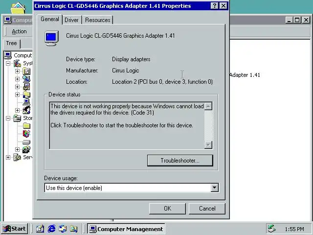Expand Services and Applications node
Image resolution: width=313 pixels, height=235 pixels.
pos(8,157)
